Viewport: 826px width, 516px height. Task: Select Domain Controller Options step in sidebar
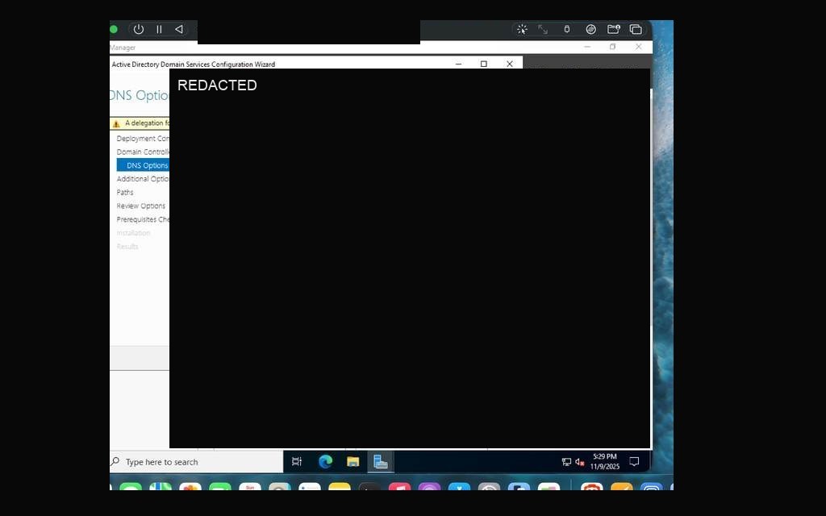[x=143, y=152]
